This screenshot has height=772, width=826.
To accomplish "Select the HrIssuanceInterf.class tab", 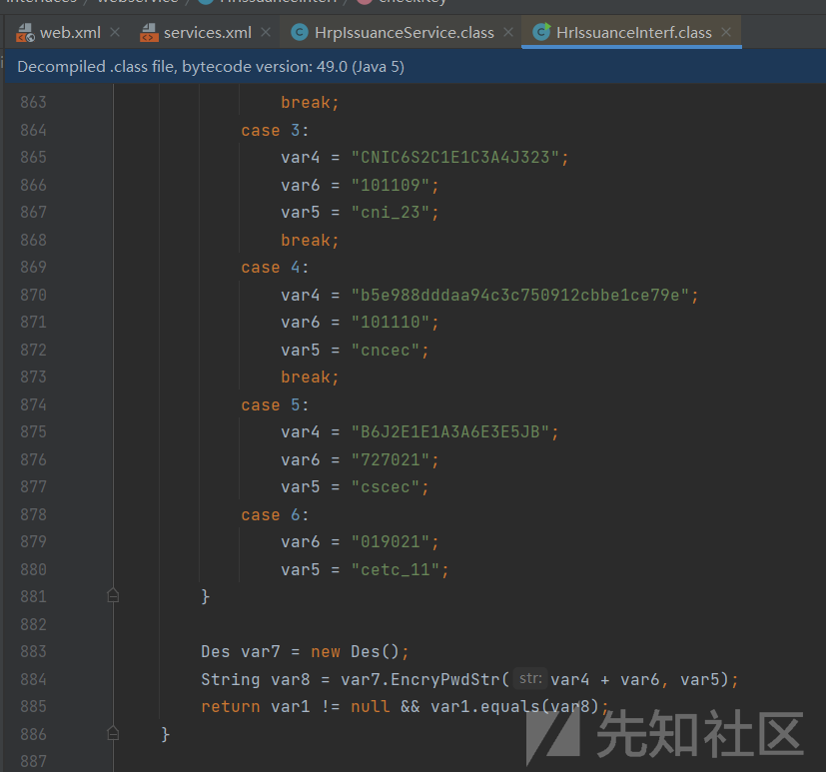I will pyautogui.click(x=633, y=33).
